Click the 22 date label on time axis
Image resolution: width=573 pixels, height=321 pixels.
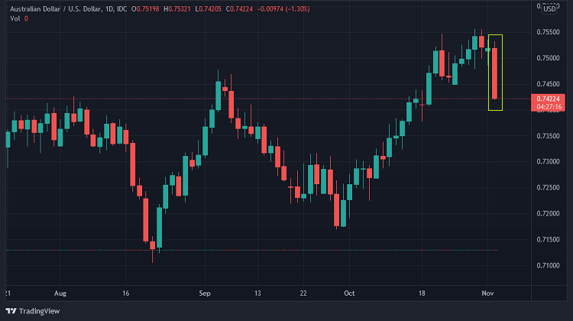pos(303,293)
